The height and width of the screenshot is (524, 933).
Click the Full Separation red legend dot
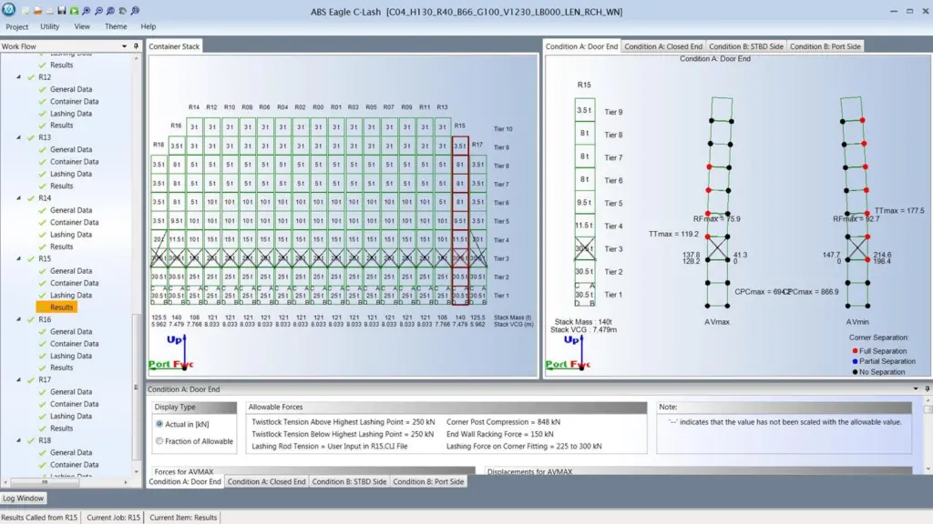[x=855, y=351]
